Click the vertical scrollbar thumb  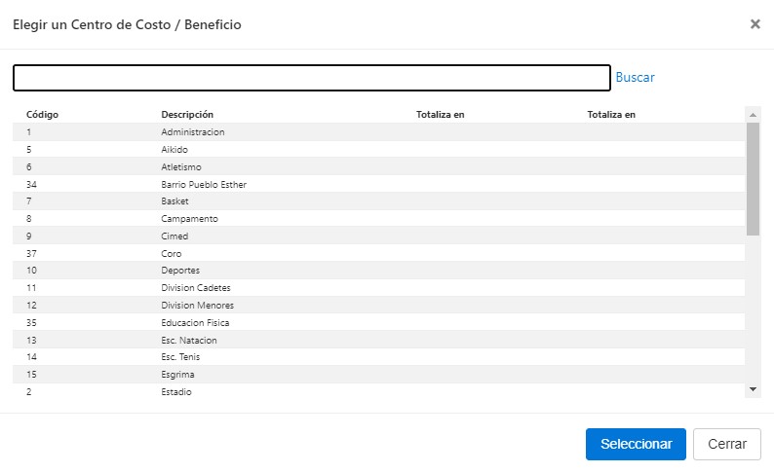pos(753,178)
